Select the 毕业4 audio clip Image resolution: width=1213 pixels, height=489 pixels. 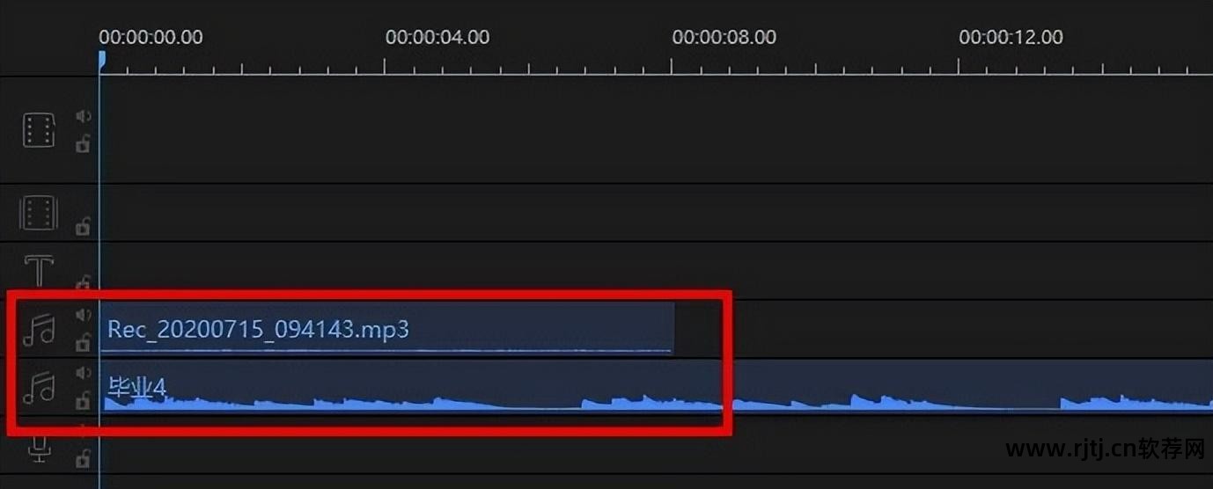click(657, 387)
